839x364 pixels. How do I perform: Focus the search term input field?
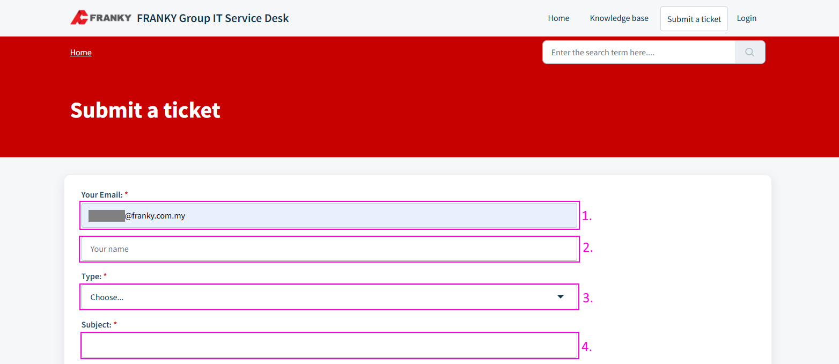coord(638,52)
